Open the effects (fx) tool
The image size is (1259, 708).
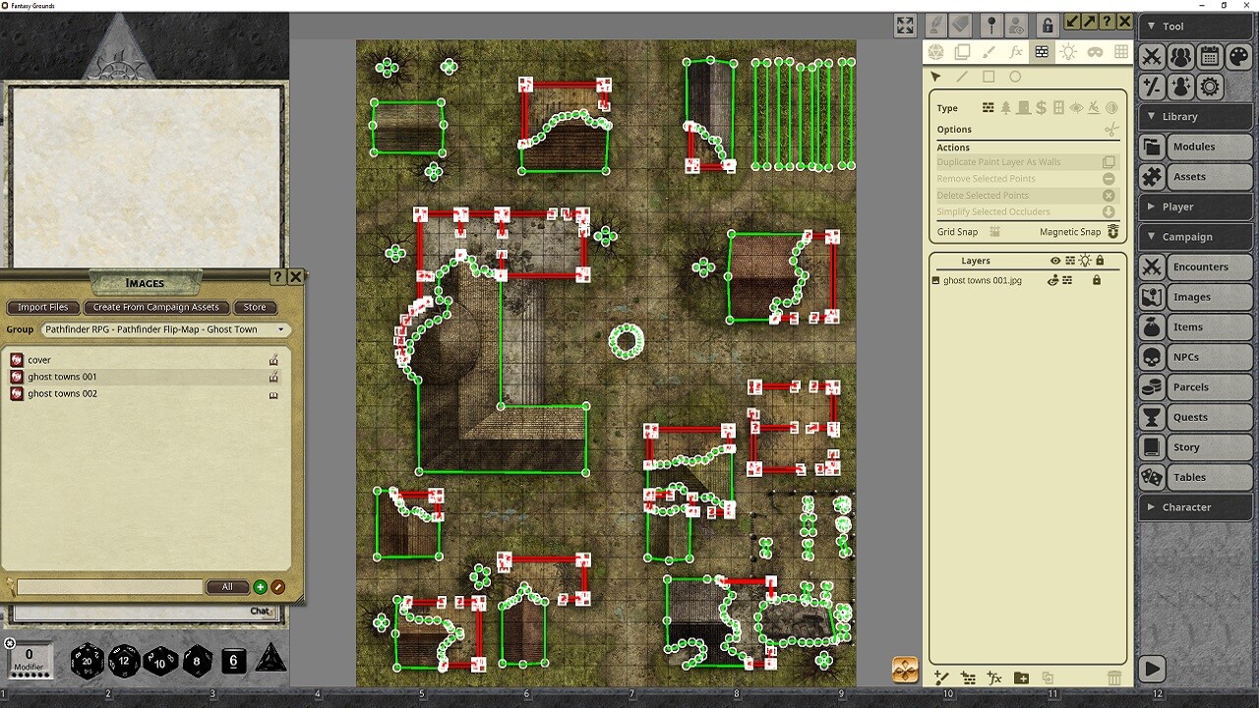click(x=1017, y=52)
